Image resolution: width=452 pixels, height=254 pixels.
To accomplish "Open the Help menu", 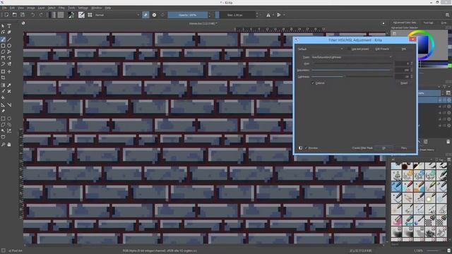I will pyautogui.click(x=108, y=8).
